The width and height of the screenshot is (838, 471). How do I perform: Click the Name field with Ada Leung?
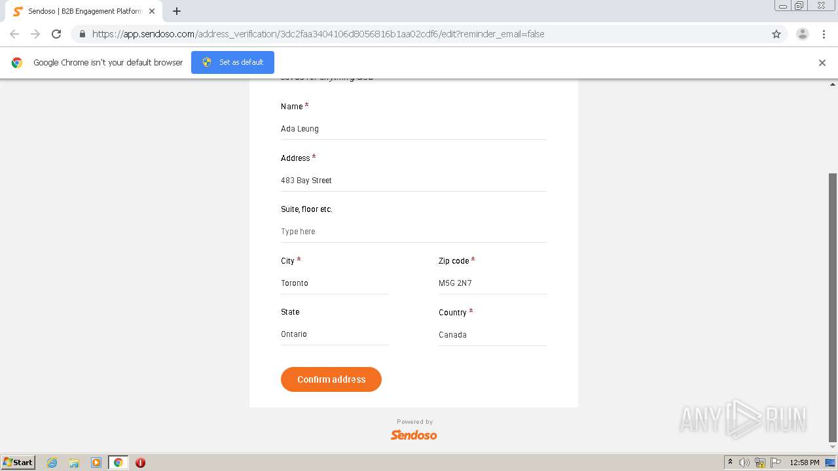pos(413,129)
